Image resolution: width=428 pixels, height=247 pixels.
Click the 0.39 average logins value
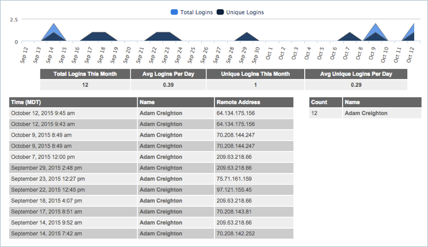coord(168,85)
